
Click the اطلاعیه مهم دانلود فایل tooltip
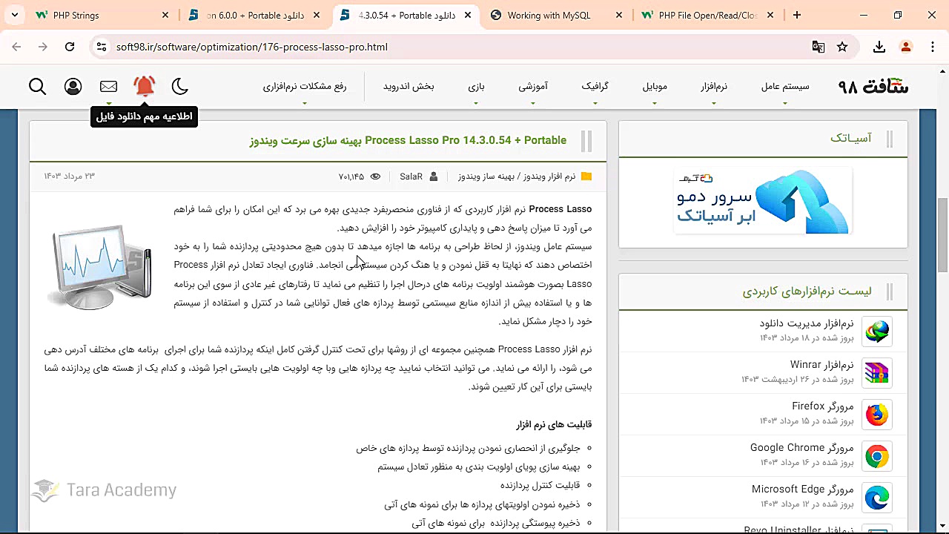144,116
